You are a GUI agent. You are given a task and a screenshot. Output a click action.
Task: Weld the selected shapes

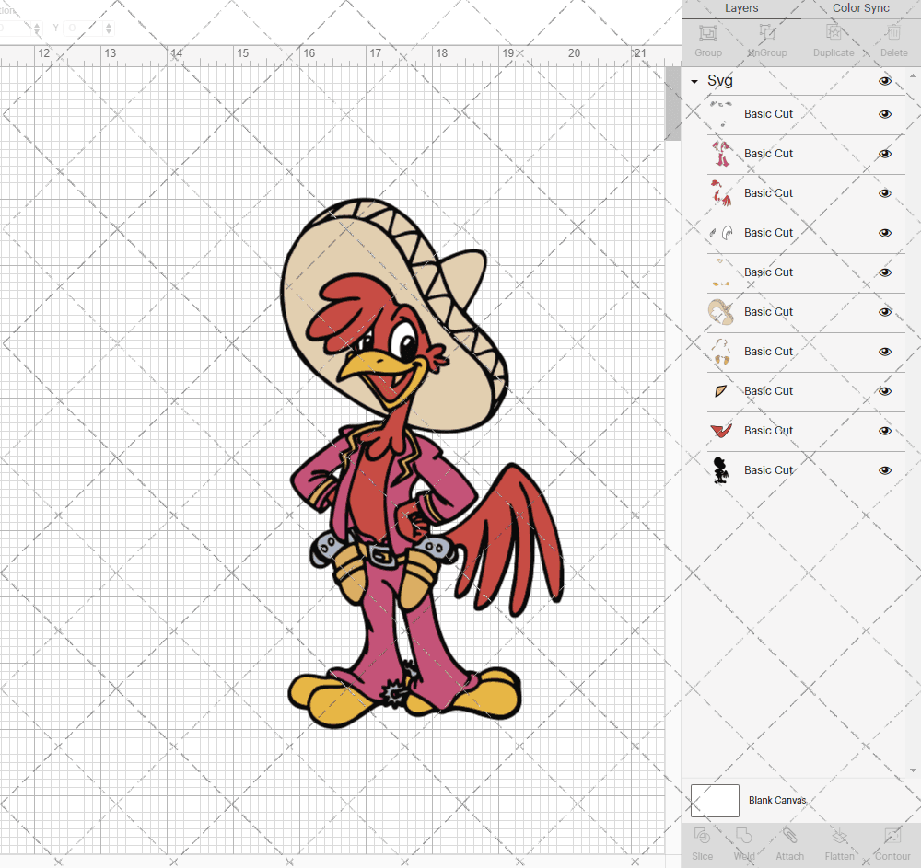pos(743,844)
